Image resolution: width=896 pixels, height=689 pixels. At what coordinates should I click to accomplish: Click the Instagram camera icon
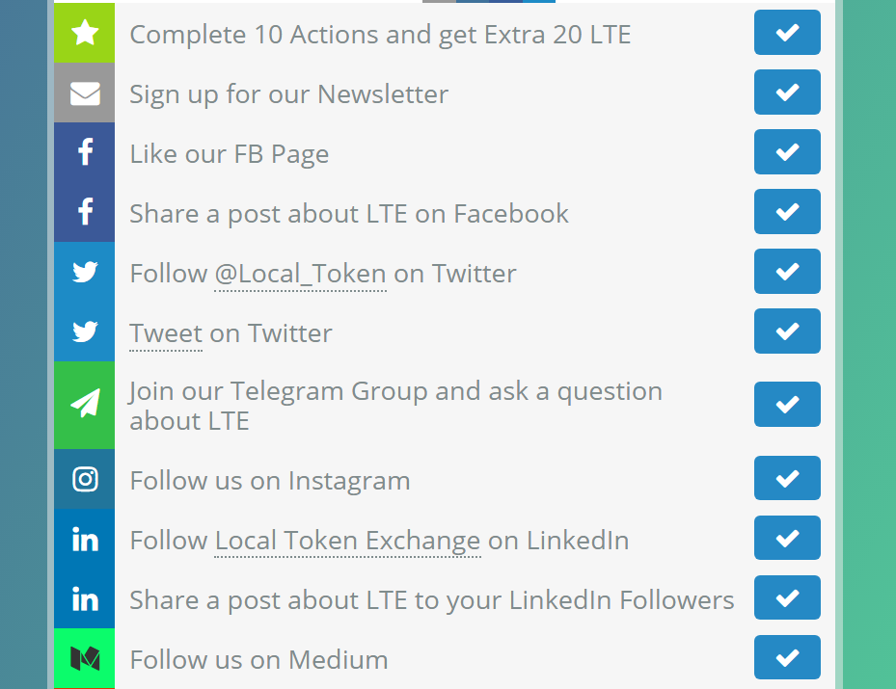coord(85,479)
